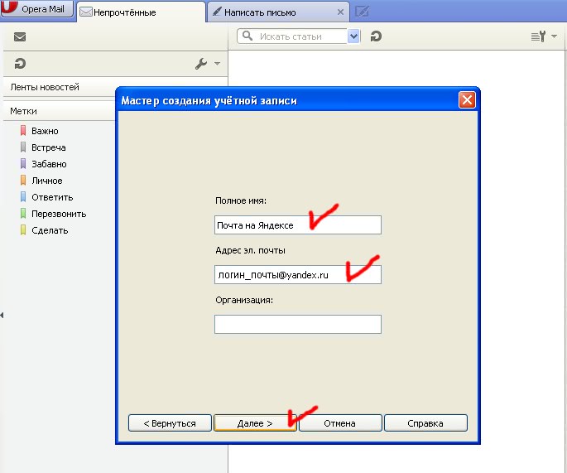Select the Перезвонить label
Image resolution: width=567 pixels, height=473 pixels.
59,214
